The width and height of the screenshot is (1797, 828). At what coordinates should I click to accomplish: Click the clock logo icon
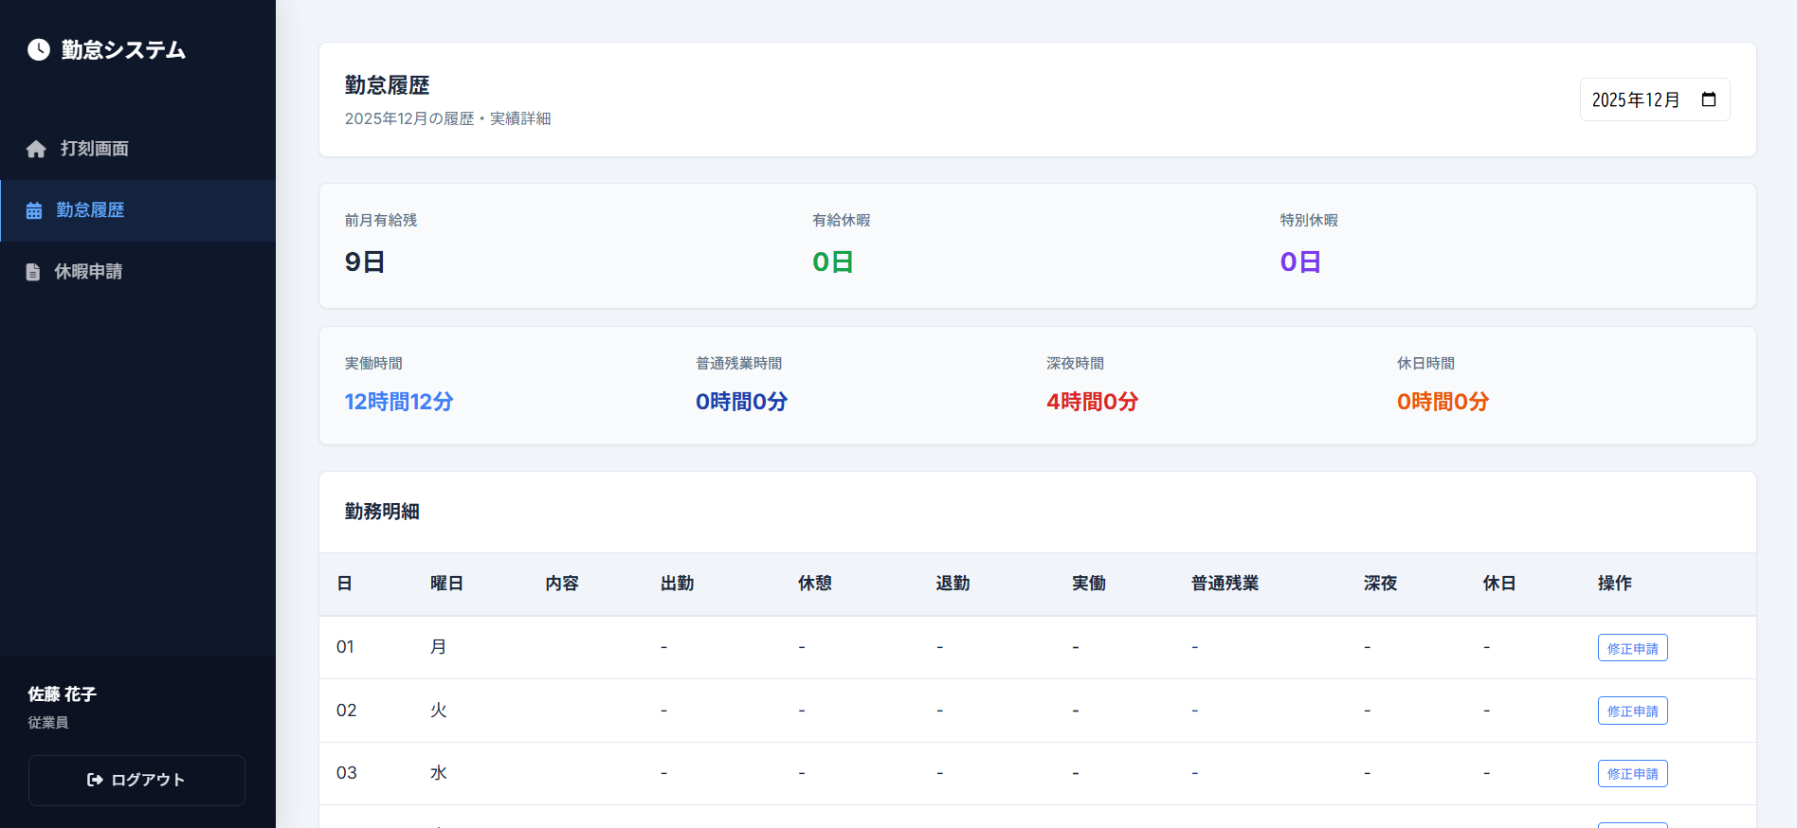(39, 49)
